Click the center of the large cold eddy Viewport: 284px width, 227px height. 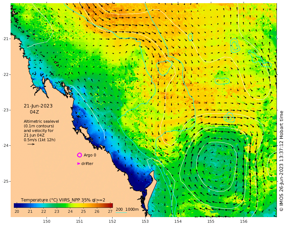(x=217, y=167)
